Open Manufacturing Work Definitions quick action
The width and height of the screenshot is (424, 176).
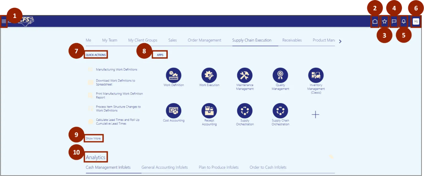coord(117,69)
